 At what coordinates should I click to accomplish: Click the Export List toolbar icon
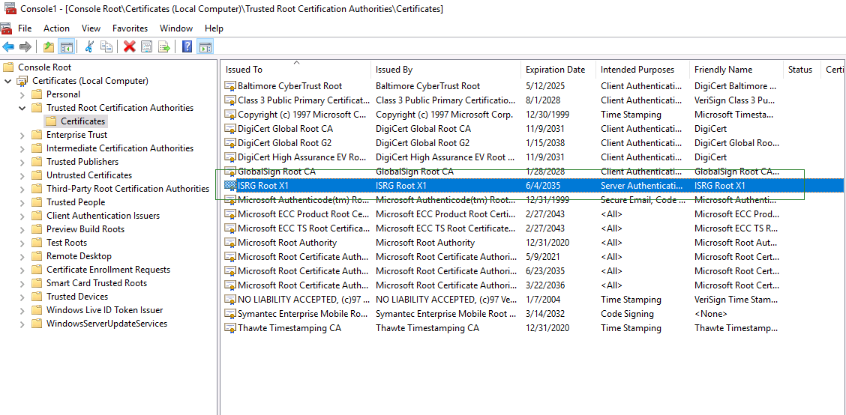164,47
